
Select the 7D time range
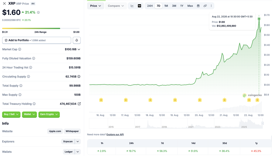[158, 6]
